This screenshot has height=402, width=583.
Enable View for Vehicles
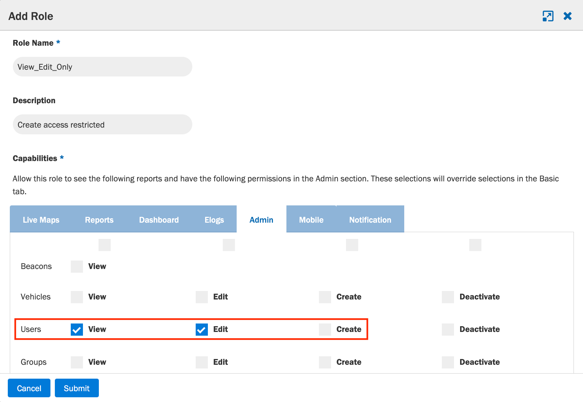point(77,297)
